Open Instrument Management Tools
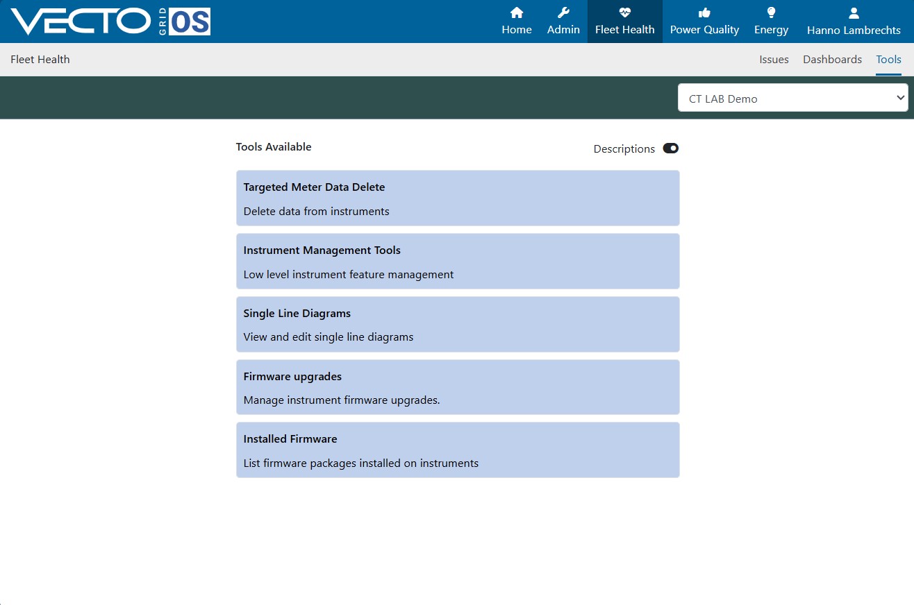 coord(458,261)
